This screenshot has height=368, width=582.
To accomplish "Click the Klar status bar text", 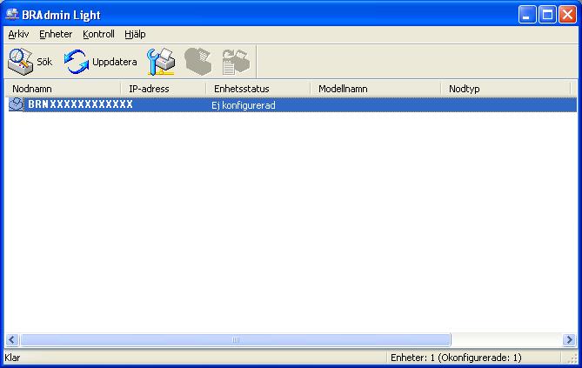I will tap(13, 358).
